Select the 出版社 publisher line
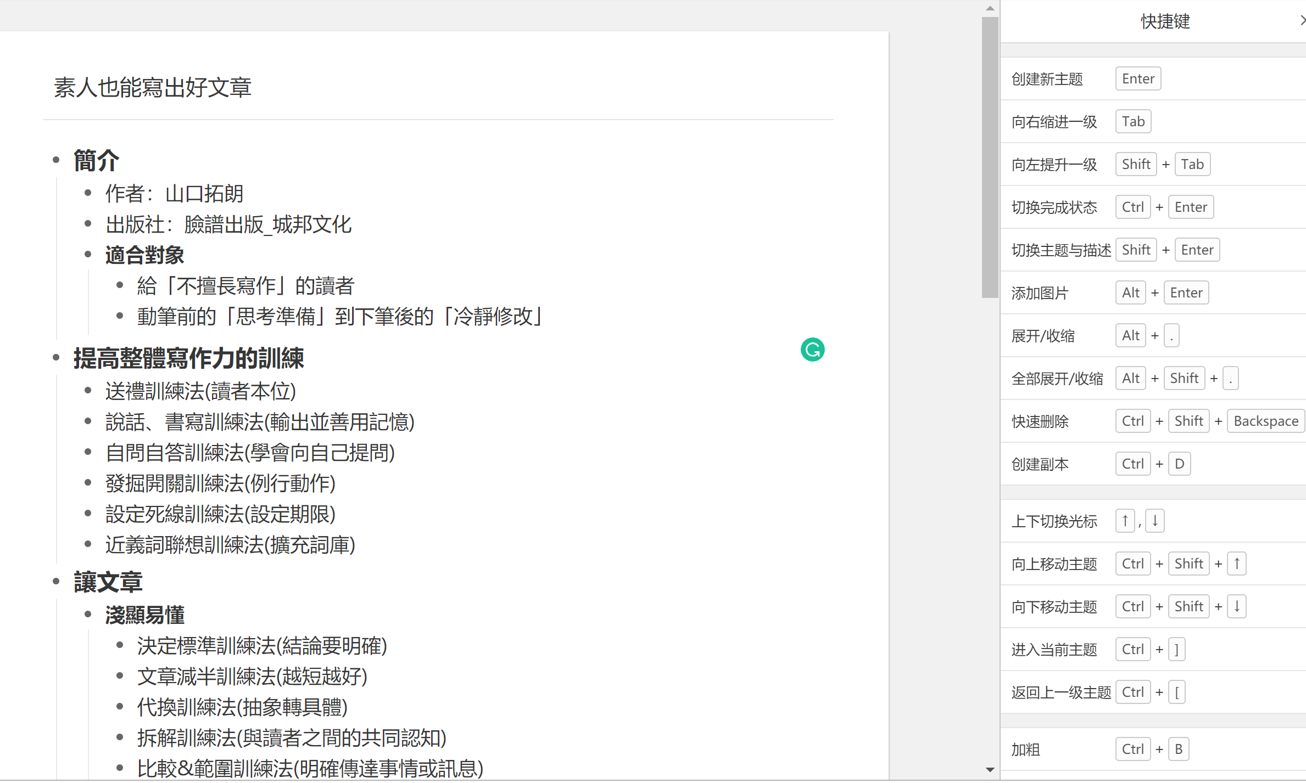Image resolution: width=1306 pixels, height=783 pixels. point(228,224)
